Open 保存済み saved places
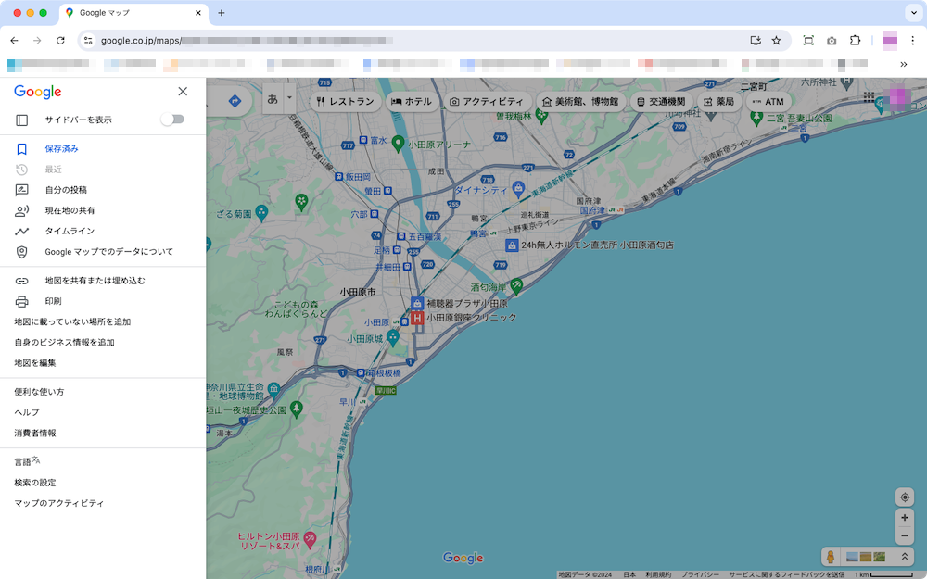927x579 pixels. click(x=61, y=149)
